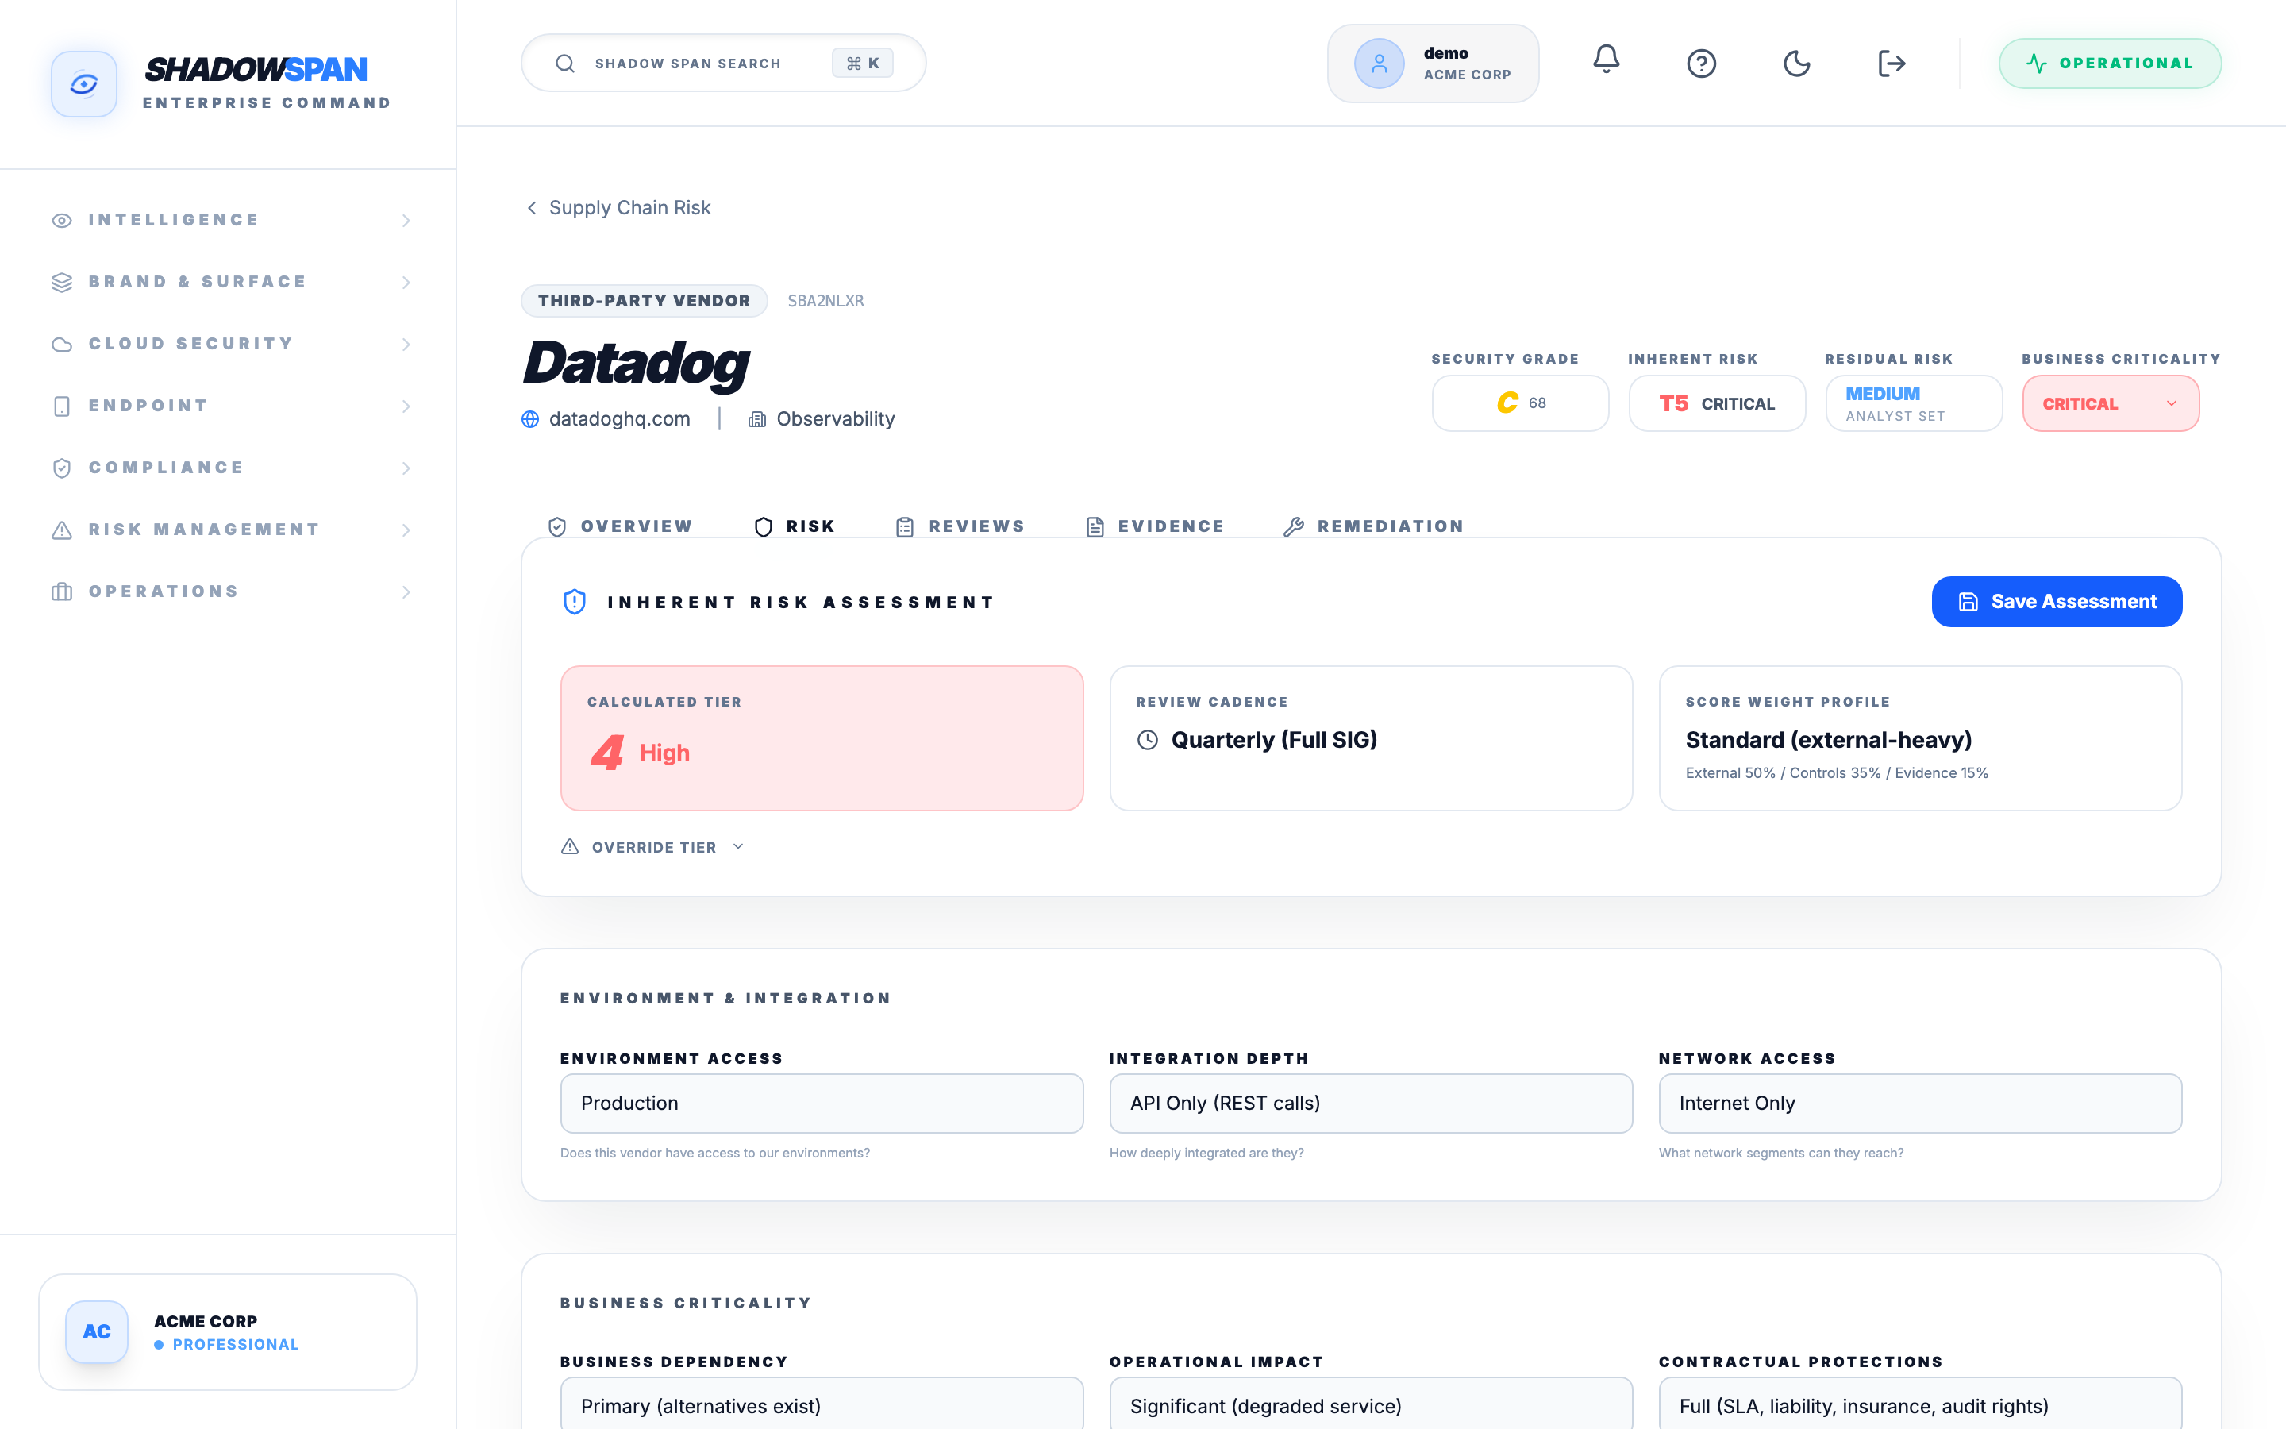Toggle dark mode moon icon
The width and height of the screenshot is (2286, 1429).
pyautogui.click(x=1795, y=64)
